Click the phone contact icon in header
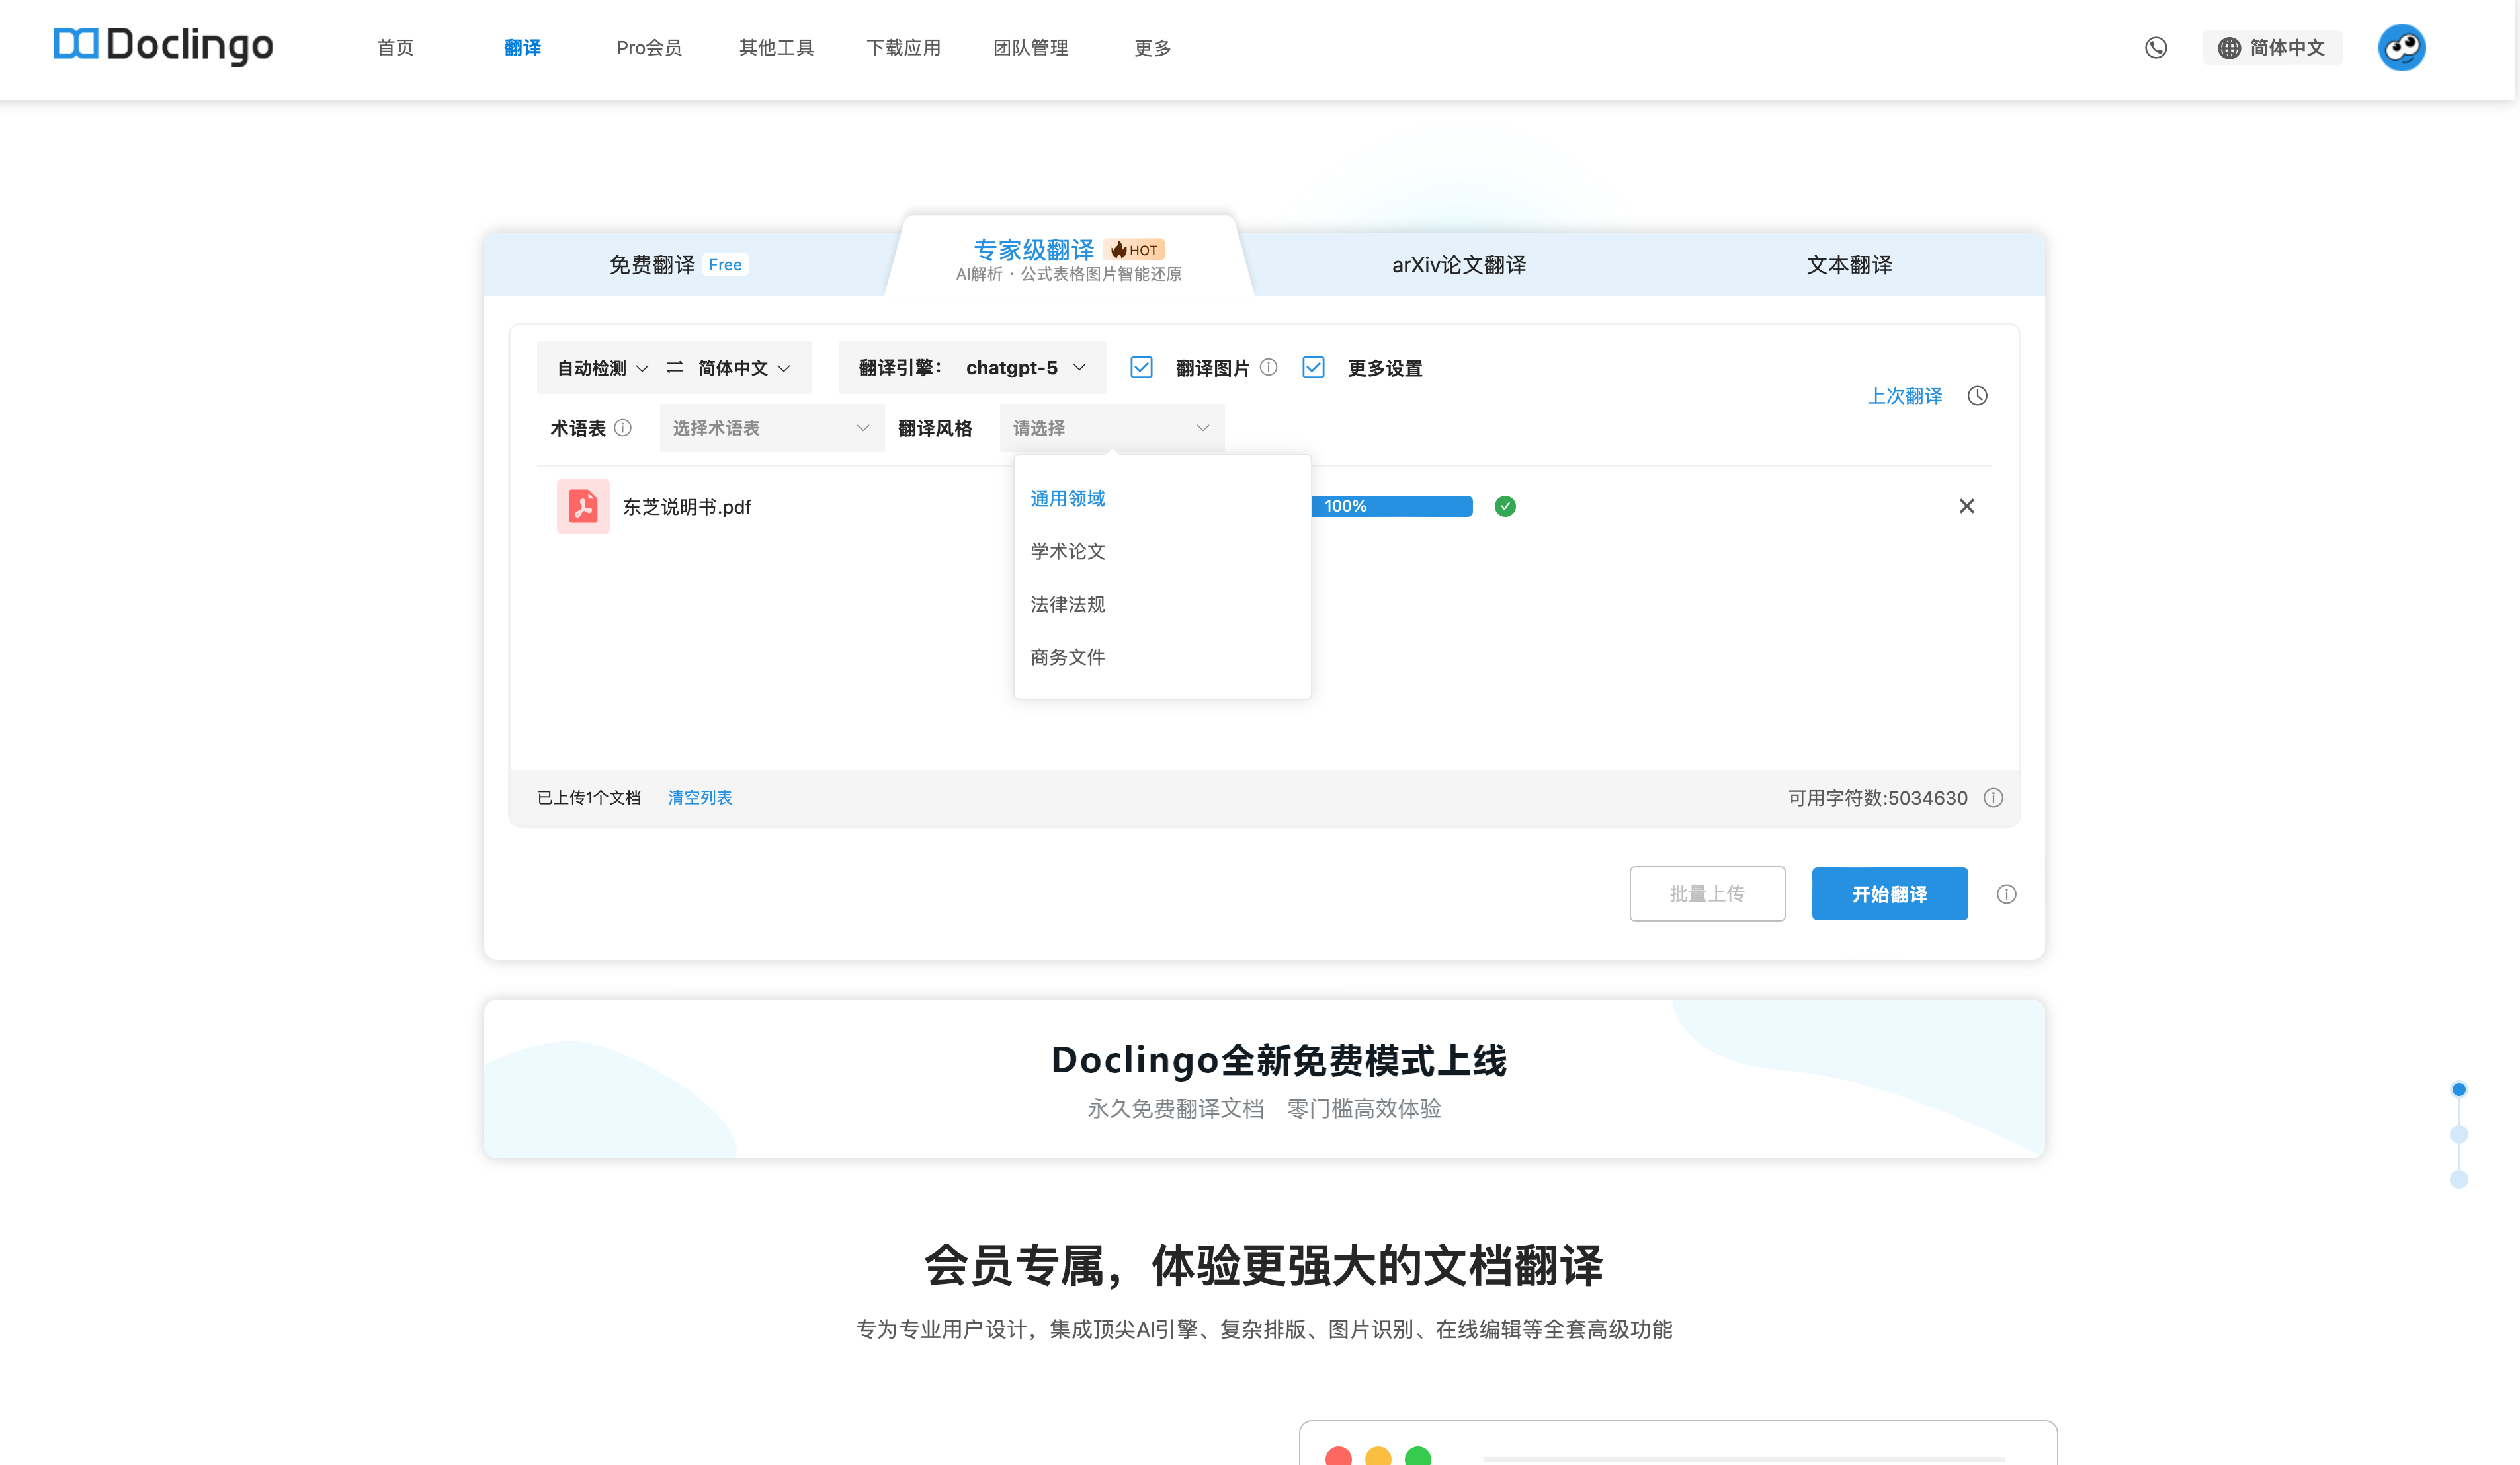Screen dimensions: 2520x1465 pos(2155,48)
